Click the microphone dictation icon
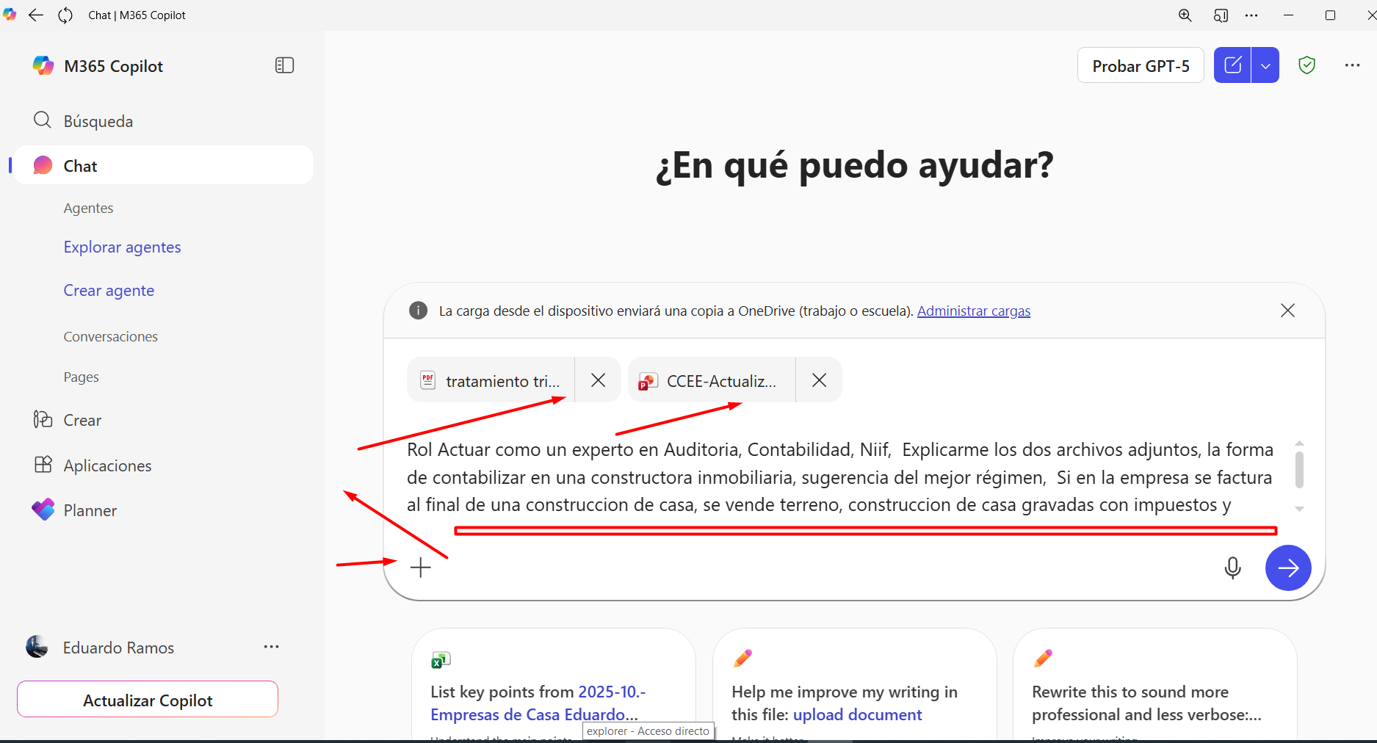The height and width of the screenshot is (743, 1377). click(1232, 568)
